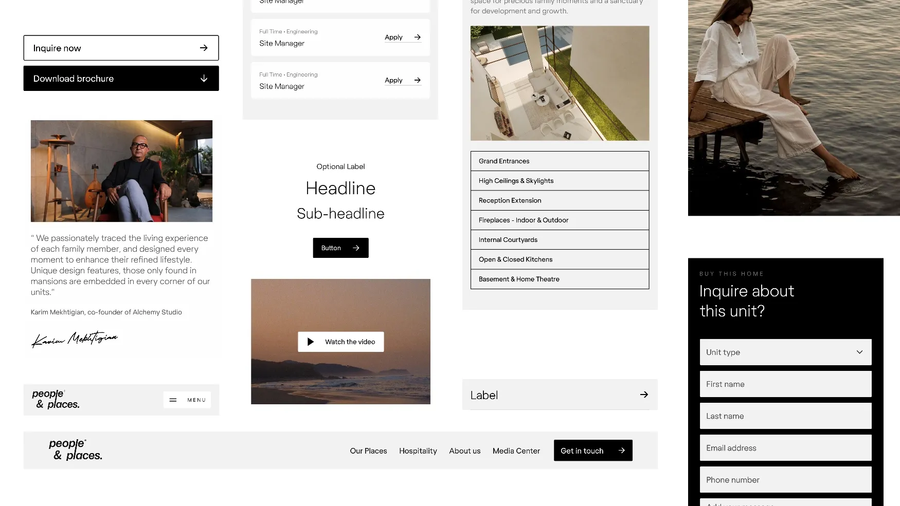The height and width of the screenshot is (506, 900).
Task: Click the Inquire now button
Action: [121, 48]
